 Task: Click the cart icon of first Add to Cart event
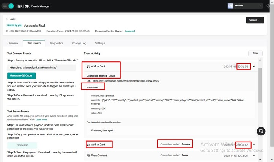click(88, 66)
